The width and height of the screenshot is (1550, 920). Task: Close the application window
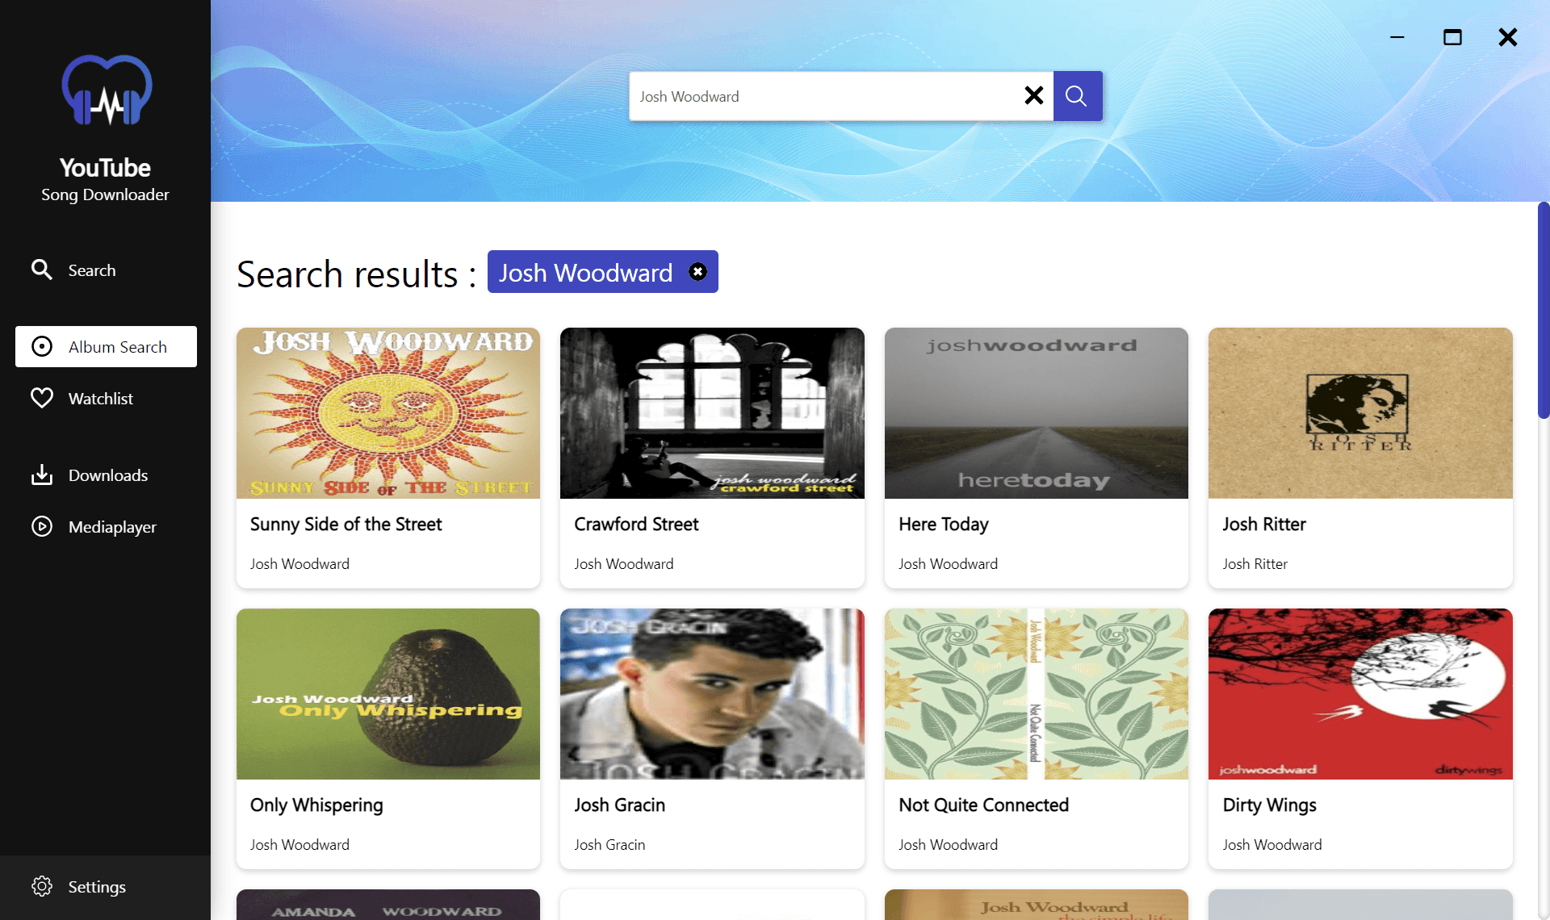point(1507,37)
